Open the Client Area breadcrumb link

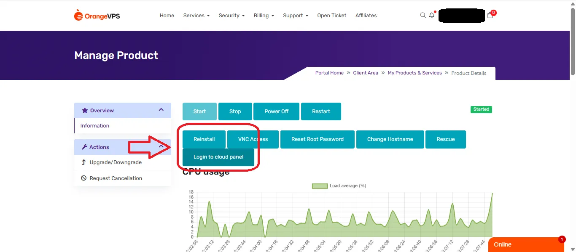[365, 72]
